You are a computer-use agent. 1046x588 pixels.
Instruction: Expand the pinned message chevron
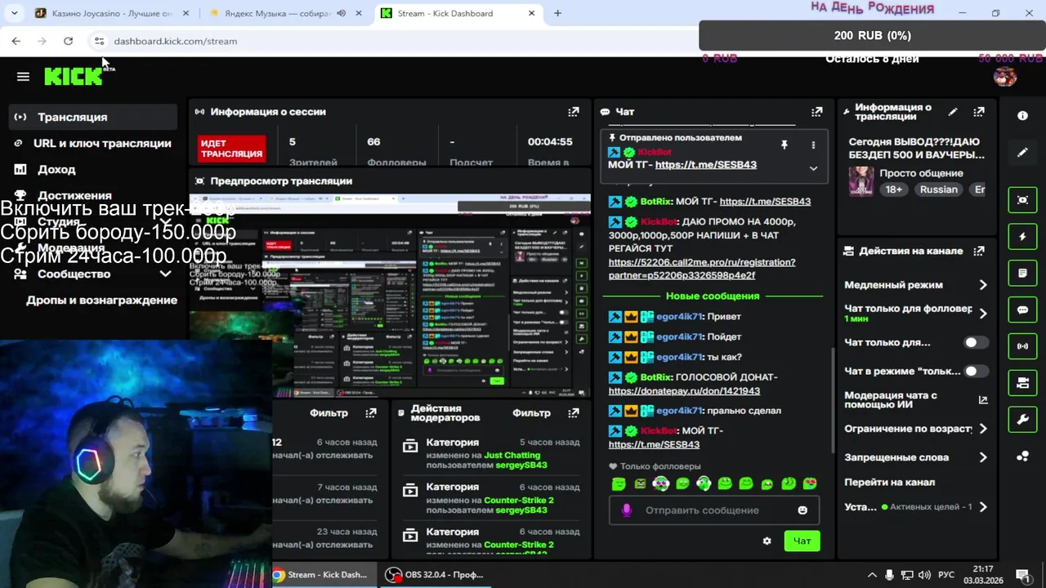tap(813, 168)
